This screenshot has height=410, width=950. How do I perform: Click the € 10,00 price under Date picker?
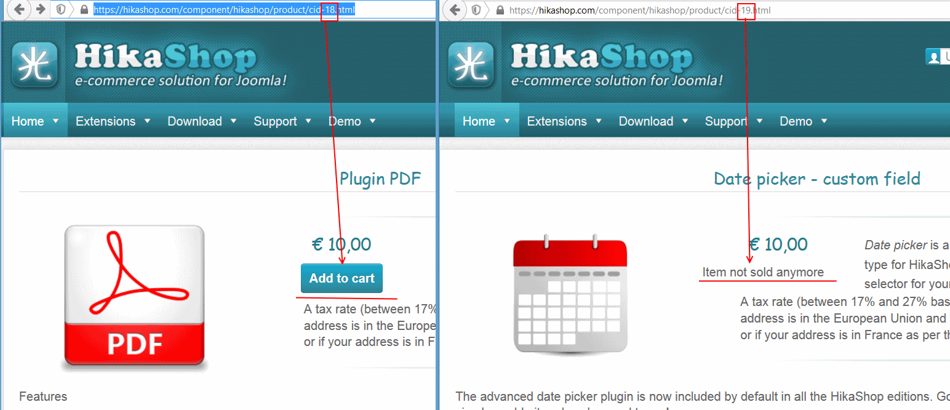[x=778, y=244]
